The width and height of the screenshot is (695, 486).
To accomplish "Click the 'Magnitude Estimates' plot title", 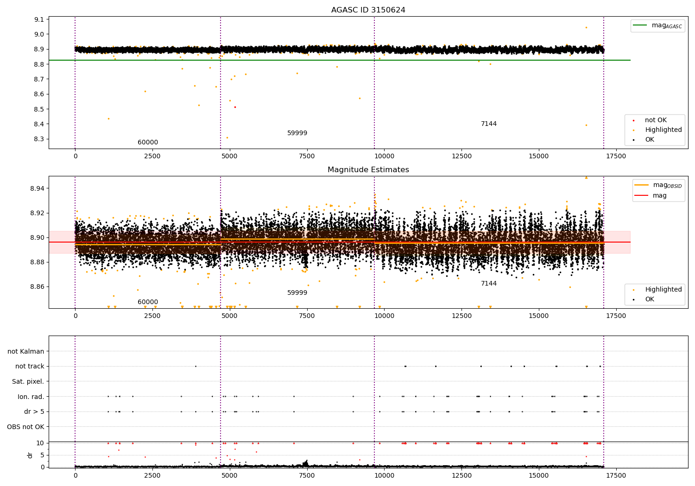I will [x=368, y=170].
